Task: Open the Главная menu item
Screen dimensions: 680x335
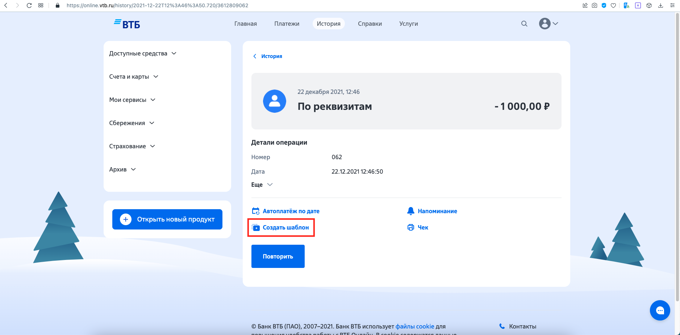Action: point(246,24)
